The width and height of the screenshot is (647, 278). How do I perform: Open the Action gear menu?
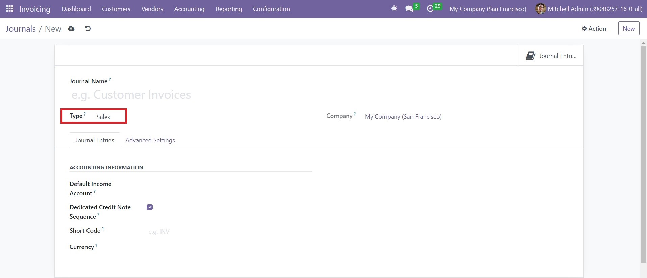coord(594,29)
